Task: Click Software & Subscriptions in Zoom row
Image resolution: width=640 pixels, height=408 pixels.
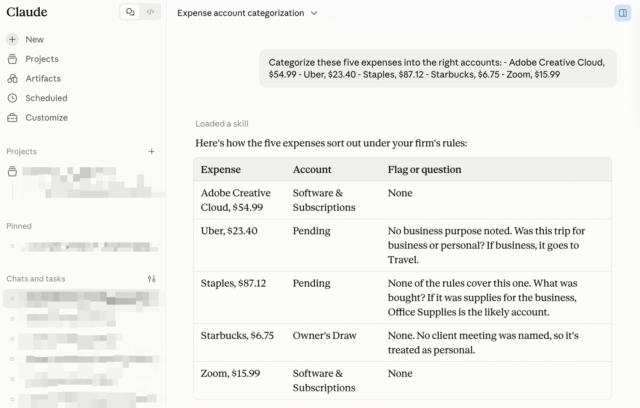Action: [x=324, y=381]
